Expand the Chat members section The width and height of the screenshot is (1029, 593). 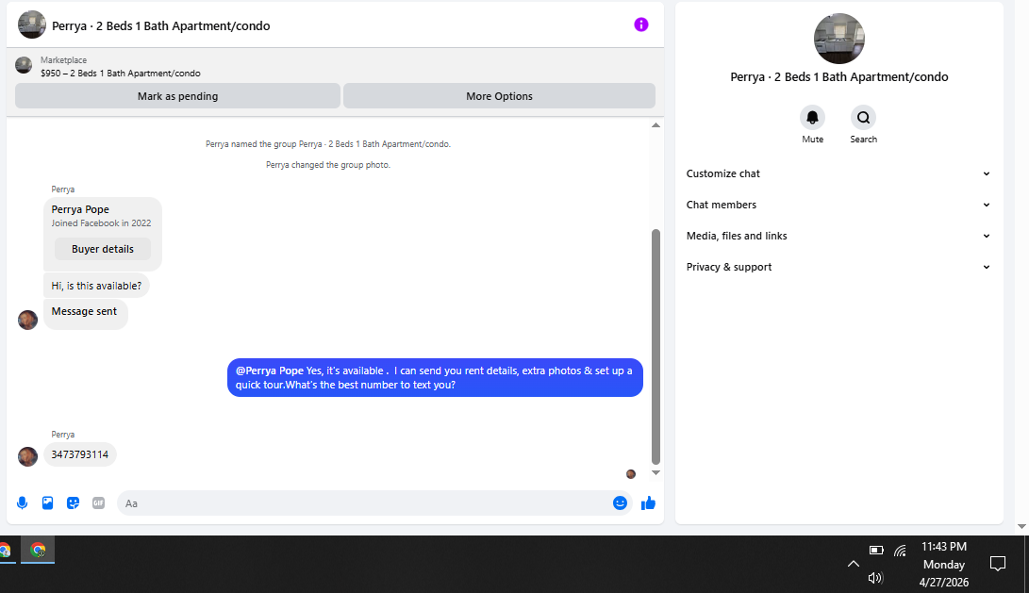[838, 205]
